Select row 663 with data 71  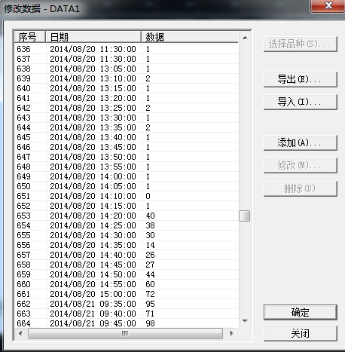click(x=127, y=314)
